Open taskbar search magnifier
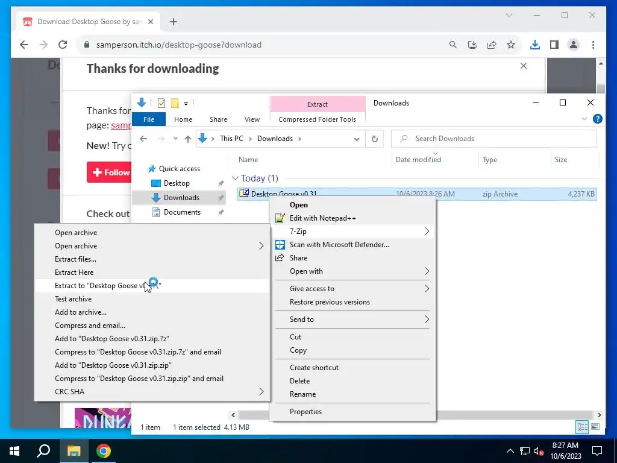 (43, 451)
